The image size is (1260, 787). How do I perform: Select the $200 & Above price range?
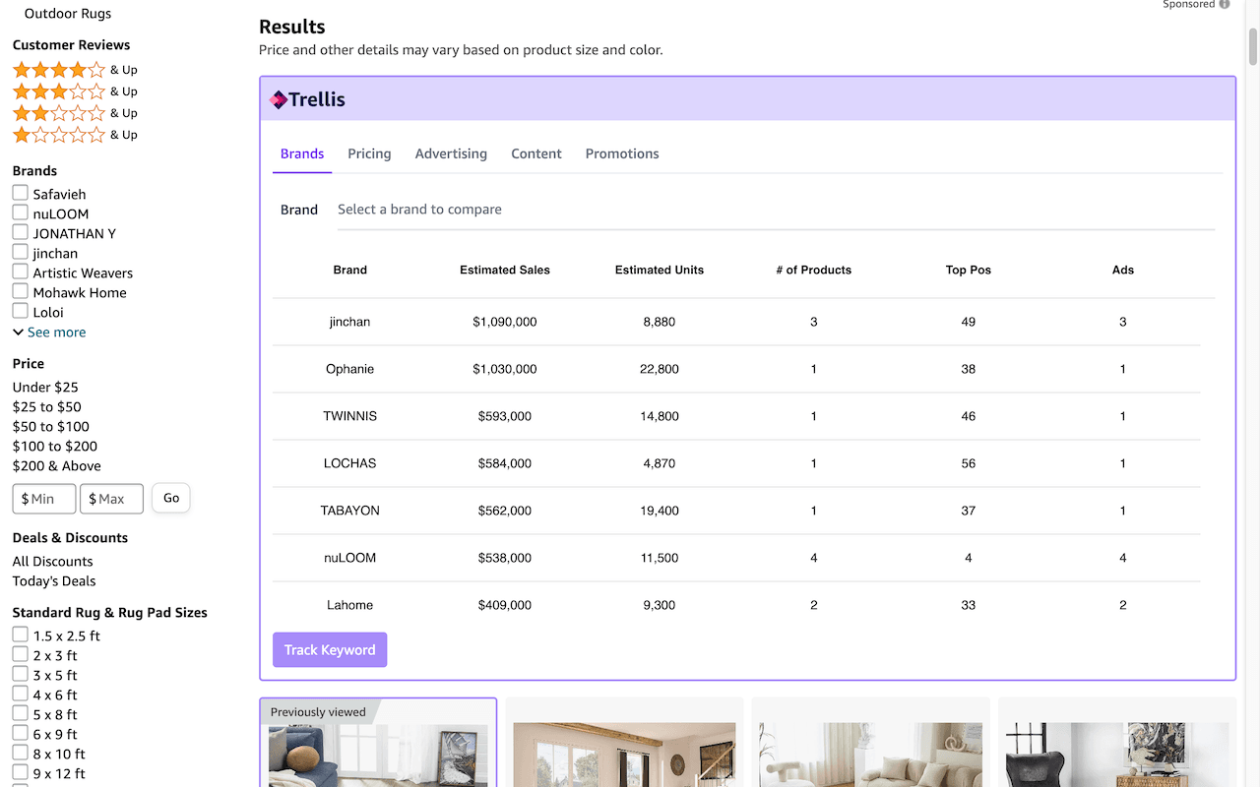click(x=57, y=466)
